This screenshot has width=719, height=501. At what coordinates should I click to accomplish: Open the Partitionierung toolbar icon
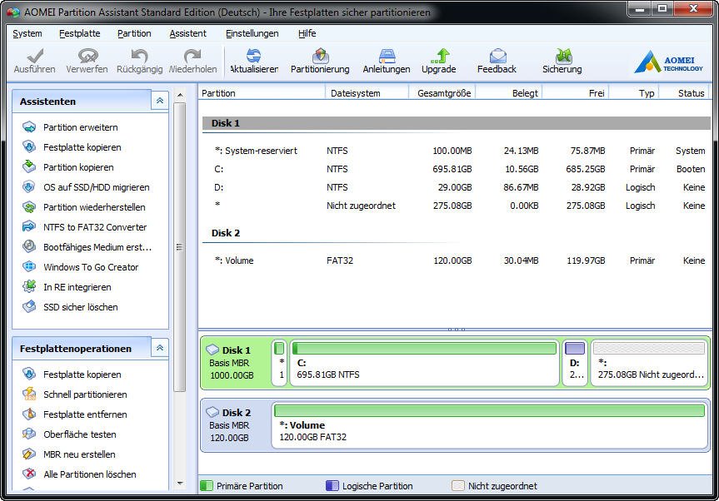pos(320,56)
